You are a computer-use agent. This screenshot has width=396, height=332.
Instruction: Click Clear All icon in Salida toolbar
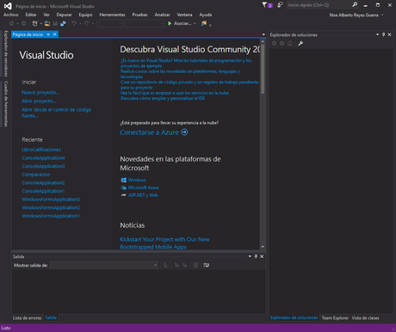(x=195, y=265)
